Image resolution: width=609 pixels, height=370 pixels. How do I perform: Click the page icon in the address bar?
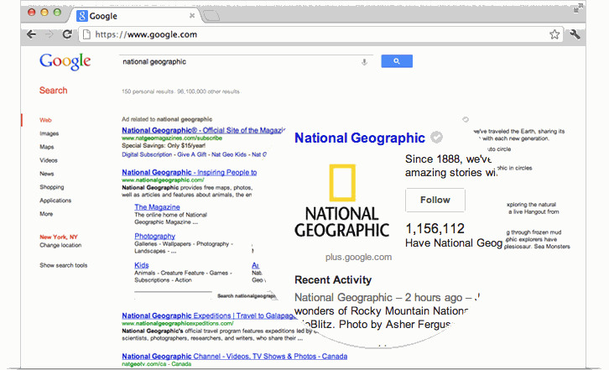[87, 34]
